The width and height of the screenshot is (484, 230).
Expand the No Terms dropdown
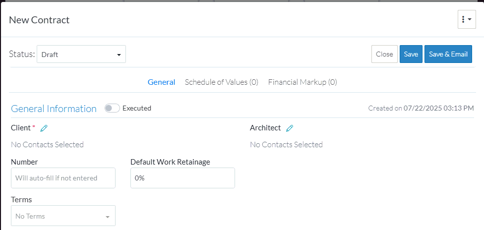click(63, 216)
